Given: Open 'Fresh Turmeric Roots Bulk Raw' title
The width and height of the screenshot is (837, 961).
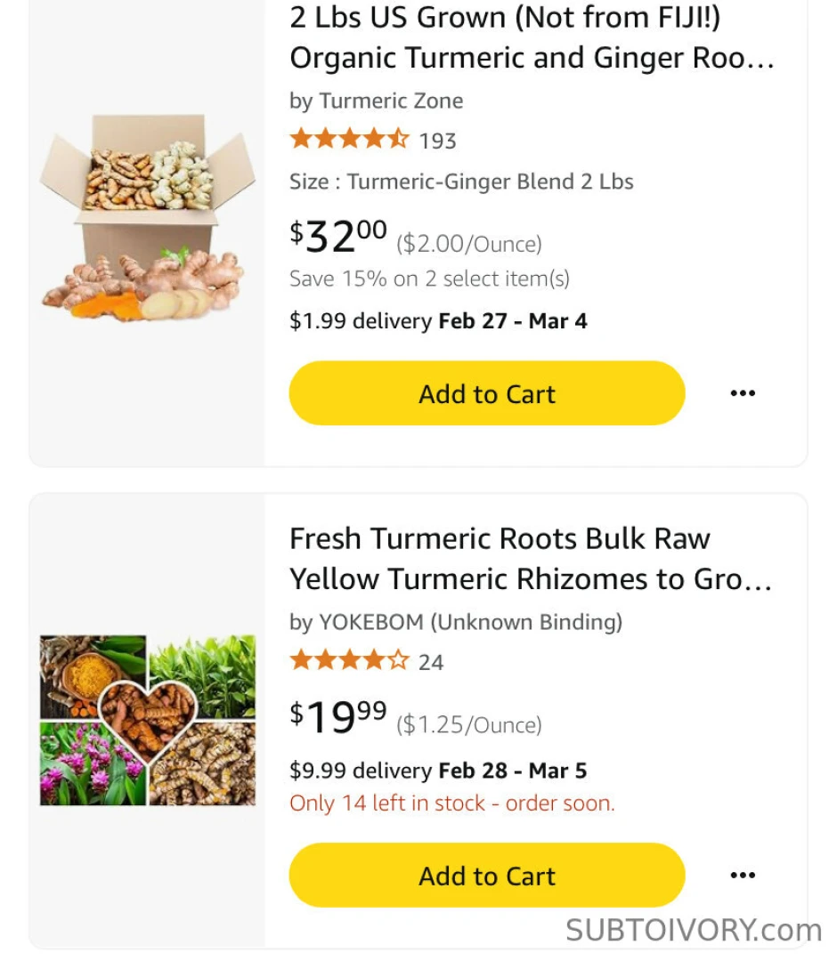Looking at the screenshot, I should (530, 559).
